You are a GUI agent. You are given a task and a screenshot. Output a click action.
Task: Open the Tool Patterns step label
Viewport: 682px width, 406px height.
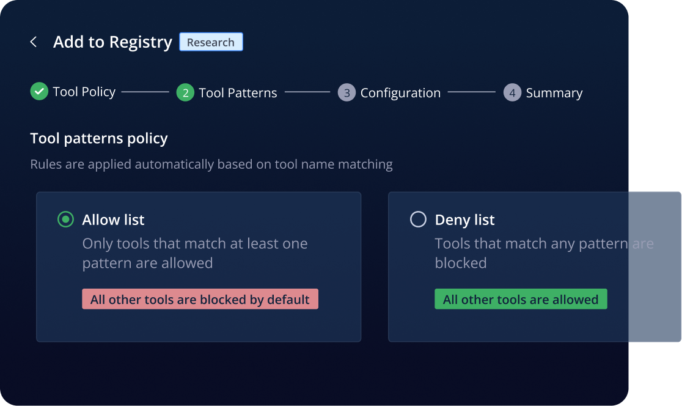tap(238, 93)
